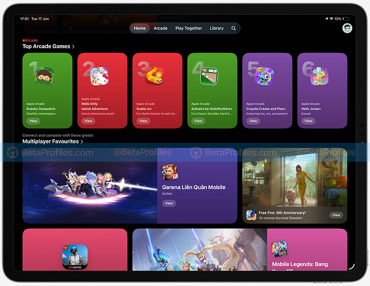Screen dimensions: 370x286
Task: View Sneaky Sasquatch
Action: coord(33,121)
